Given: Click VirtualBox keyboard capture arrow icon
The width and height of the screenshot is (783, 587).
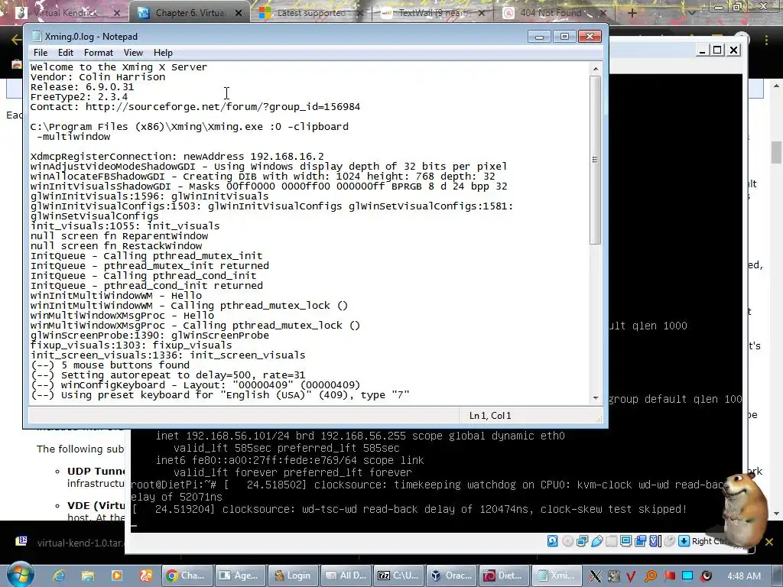Looking at the screenshot, I should tap(684, 541).
